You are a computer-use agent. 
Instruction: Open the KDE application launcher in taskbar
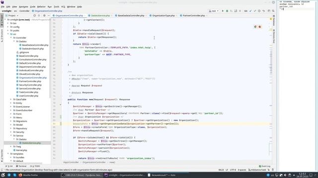pyautogui.click(x=3, y=175)
